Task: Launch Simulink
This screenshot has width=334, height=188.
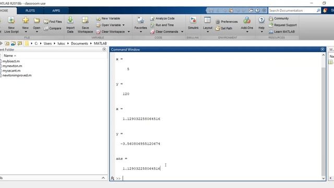Action: click(x=193, y=23)
